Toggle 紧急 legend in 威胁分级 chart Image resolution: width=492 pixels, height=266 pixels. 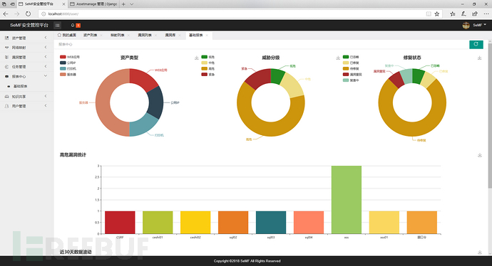[208, 75]
